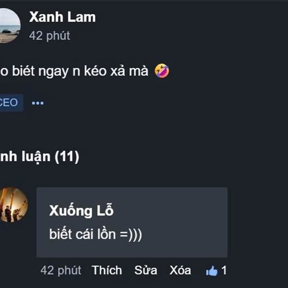
Task: Click the word 'phút' under Xanh Lam
Action: (58, 36)
